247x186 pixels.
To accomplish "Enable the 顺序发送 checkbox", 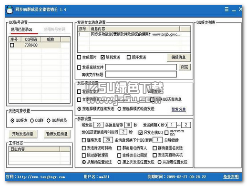I will pyautogui.click(x=129, y=57).
